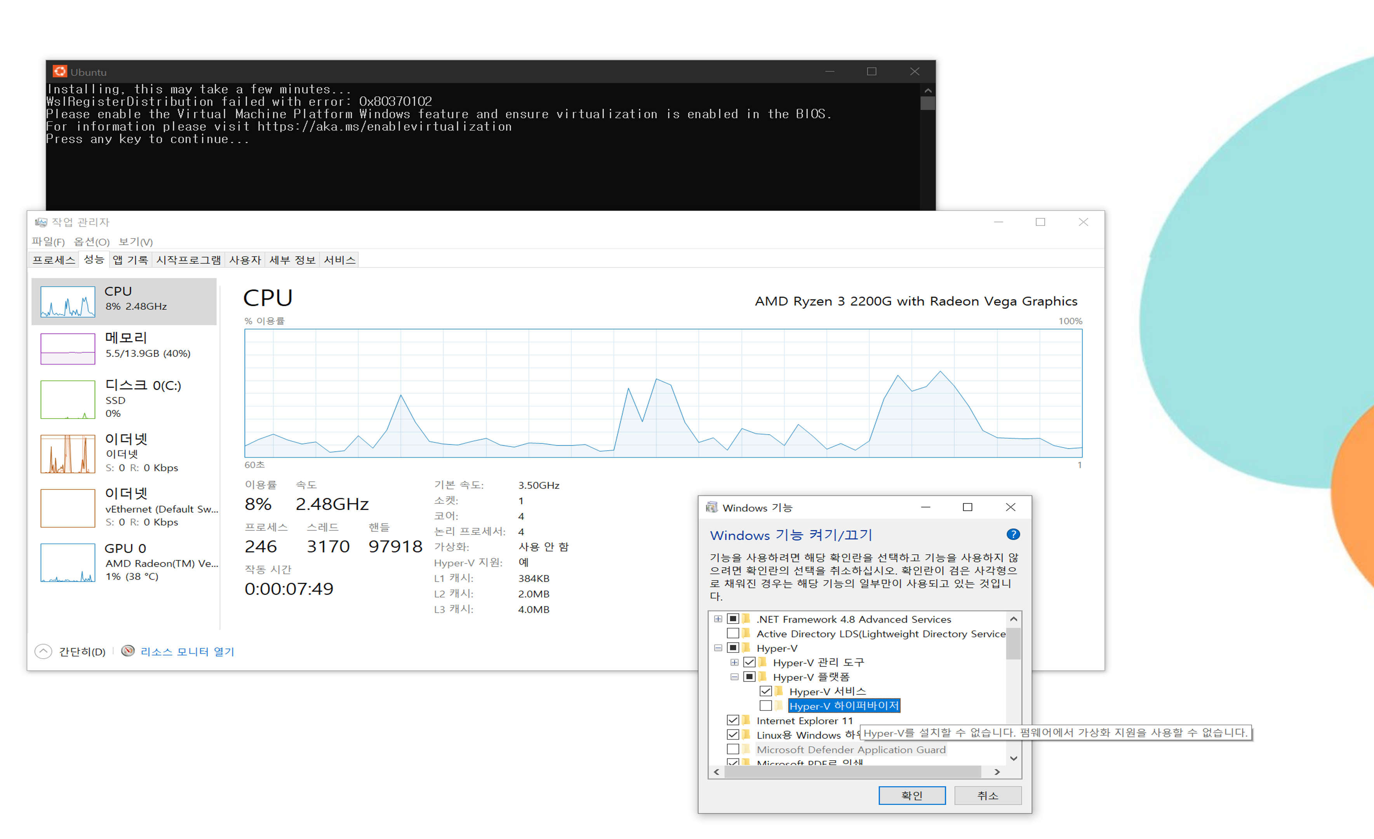Click the Ubuntu terminal scroll-up arrow

(927, 90)
